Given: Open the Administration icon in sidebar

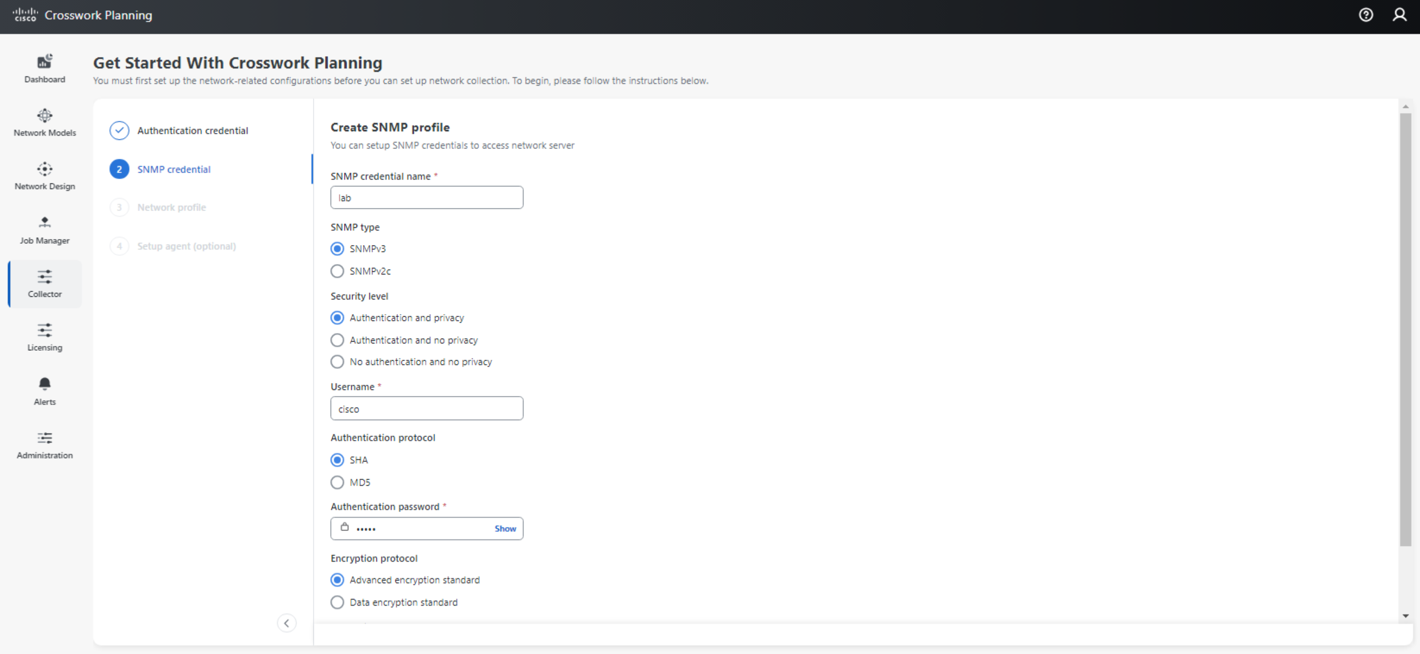Looking at the screenshot, I should (44, 437).
